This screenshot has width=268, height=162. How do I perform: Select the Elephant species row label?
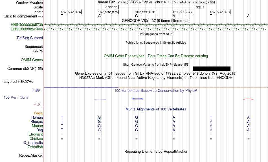(36, 134)
